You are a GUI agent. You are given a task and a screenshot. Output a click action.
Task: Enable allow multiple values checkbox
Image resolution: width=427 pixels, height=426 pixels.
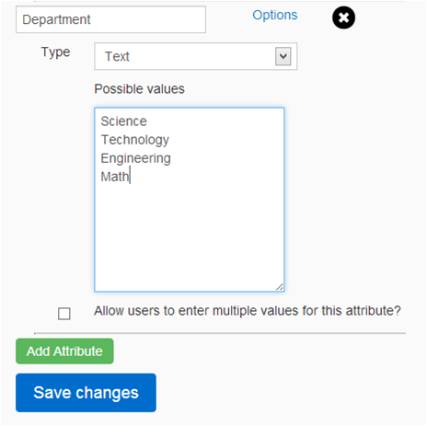pos(64,314)
